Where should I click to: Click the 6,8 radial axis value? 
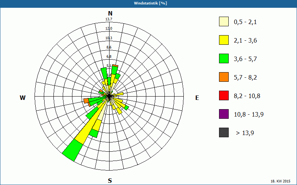coord(109,57)
